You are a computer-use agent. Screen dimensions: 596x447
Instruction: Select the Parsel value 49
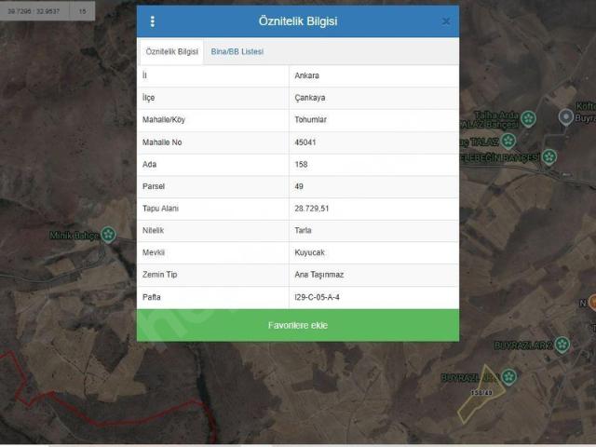(x=299, y=186)
